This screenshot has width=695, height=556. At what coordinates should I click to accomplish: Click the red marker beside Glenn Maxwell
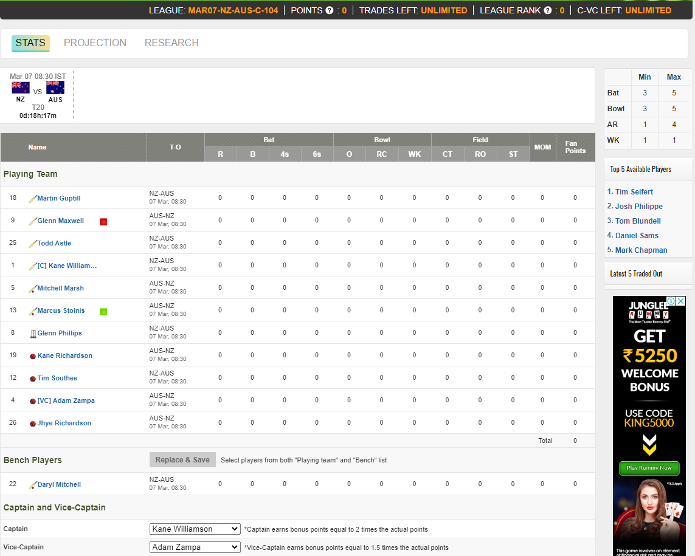click(x=103, y=222)
